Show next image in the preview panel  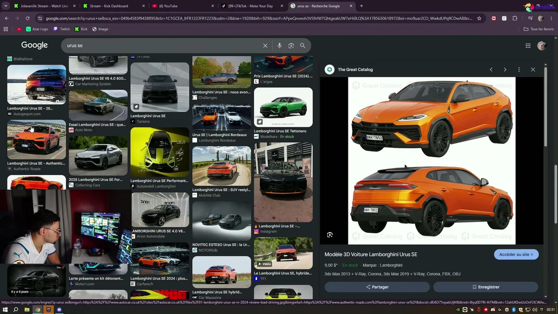[505, 69]
